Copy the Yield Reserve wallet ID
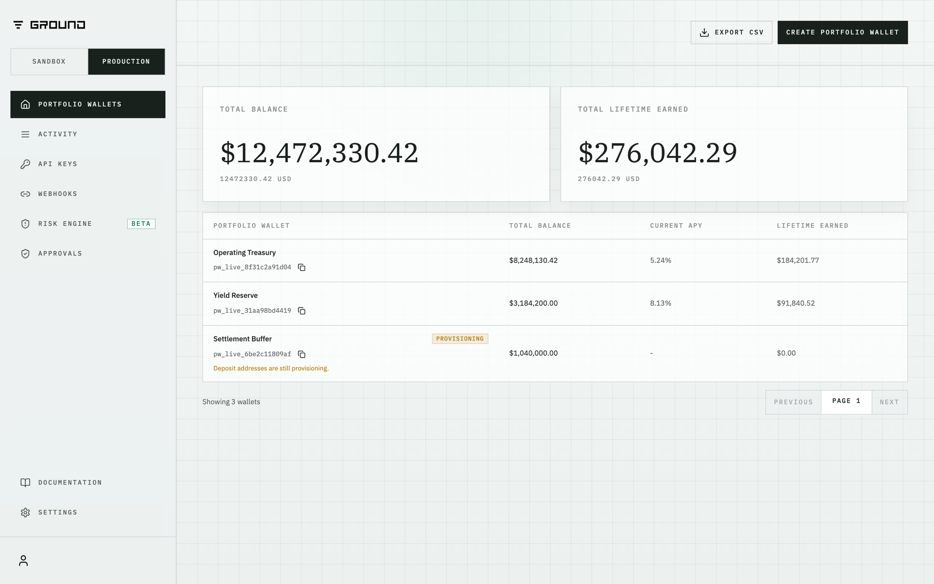The height and width of the screenshot is (584, 934). [x=302, y=310]
